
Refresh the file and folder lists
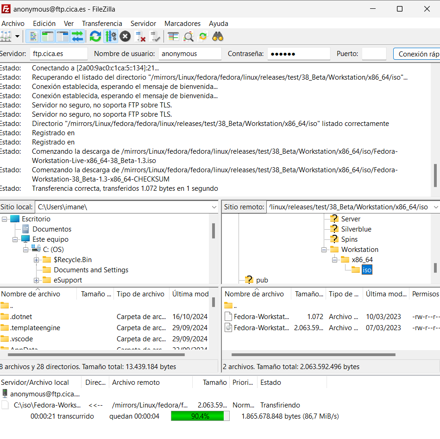(95, 36)
